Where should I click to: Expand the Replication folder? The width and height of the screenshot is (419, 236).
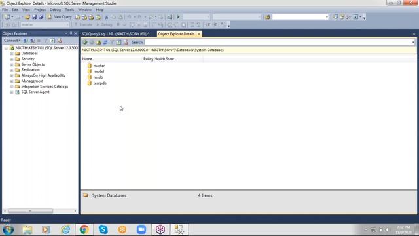[12, 70]
